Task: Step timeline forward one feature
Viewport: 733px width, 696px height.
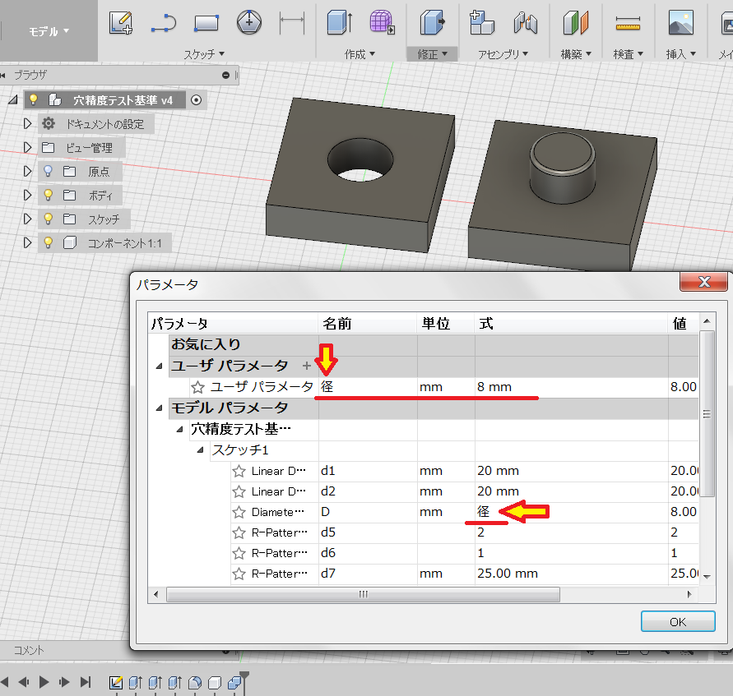Action: pyautogui.click(x=64, y=682)
